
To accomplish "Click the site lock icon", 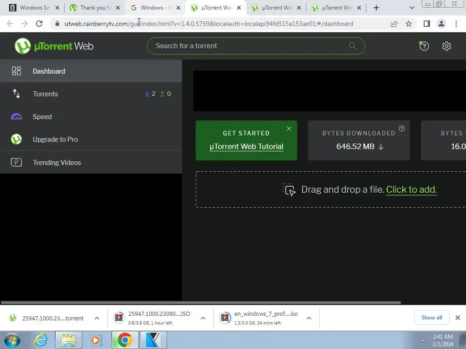I will 57,24.
